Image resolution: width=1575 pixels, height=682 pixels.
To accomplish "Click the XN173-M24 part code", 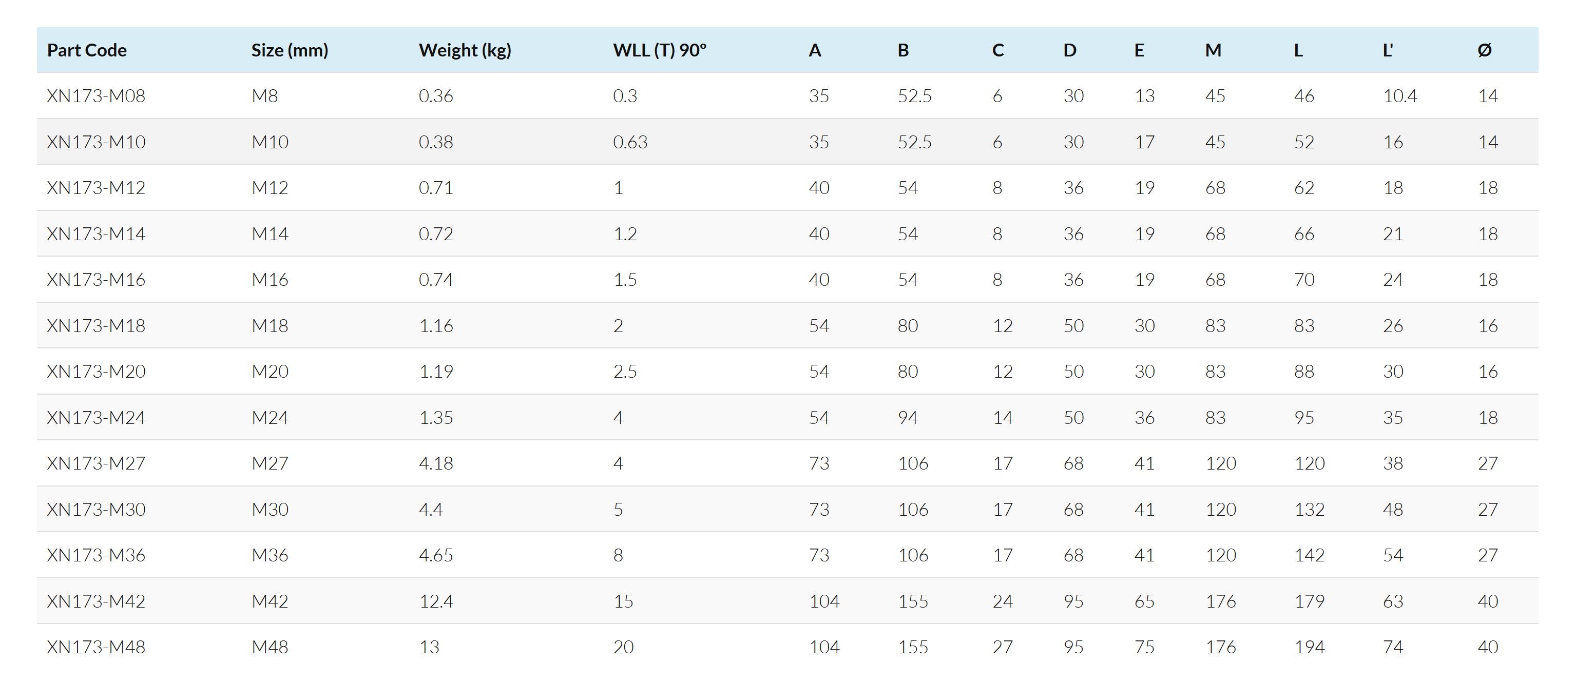I will coord(96,417).
